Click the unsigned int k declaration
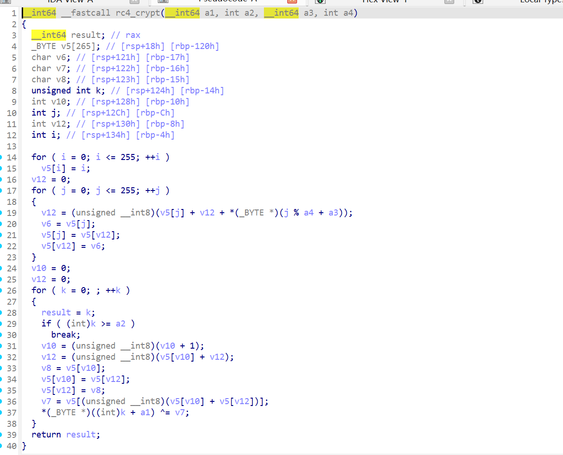 coord(68,91)
